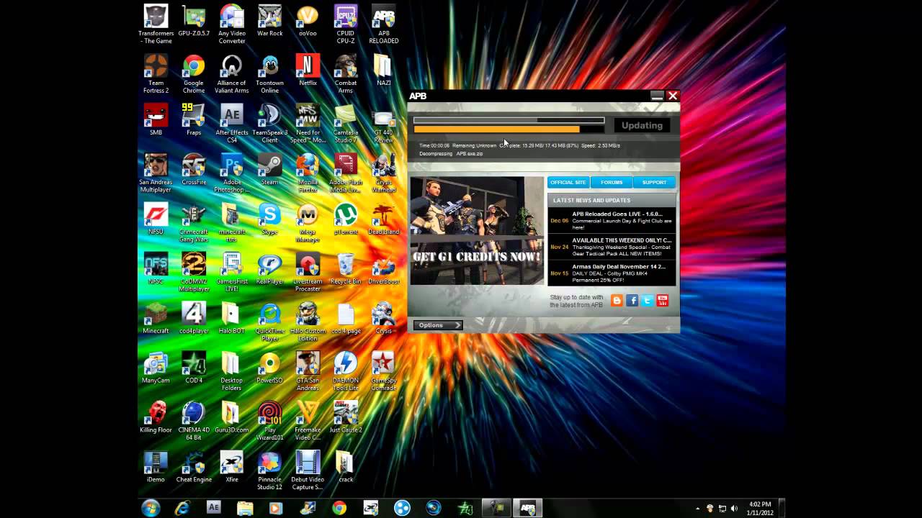Select the Skype desktop icon

pos(269,219)
